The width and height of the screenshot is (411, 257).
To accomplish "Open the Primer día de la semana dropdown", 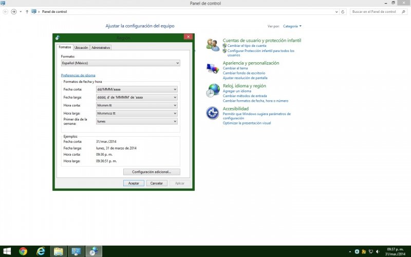I will (x=137, y=121).
